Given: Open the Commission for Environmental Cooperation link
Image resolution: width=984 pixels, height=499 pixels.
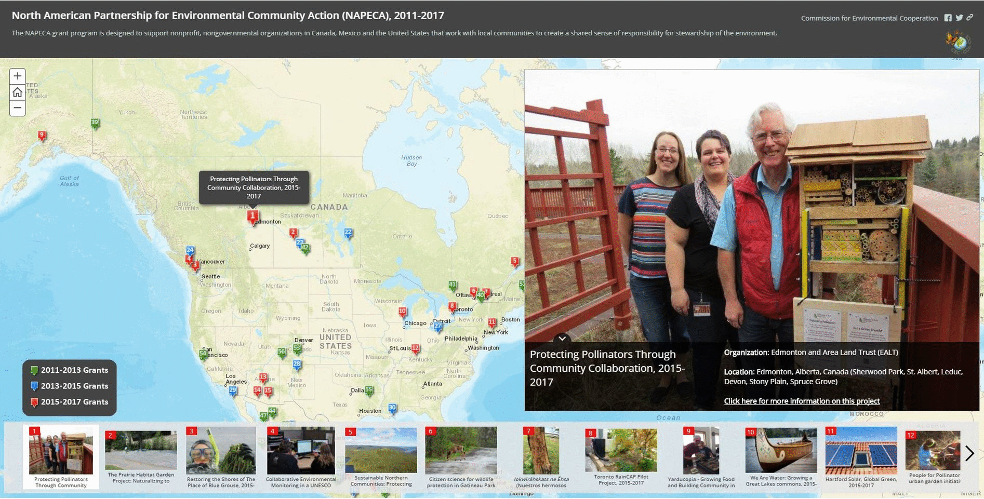Looking at the screenshot, I should click(x=869, y=18).
